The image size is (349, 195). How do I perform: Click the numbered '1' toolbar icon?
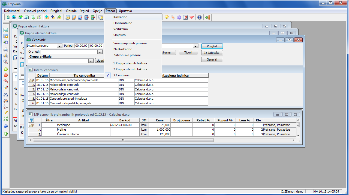[8, 17]
